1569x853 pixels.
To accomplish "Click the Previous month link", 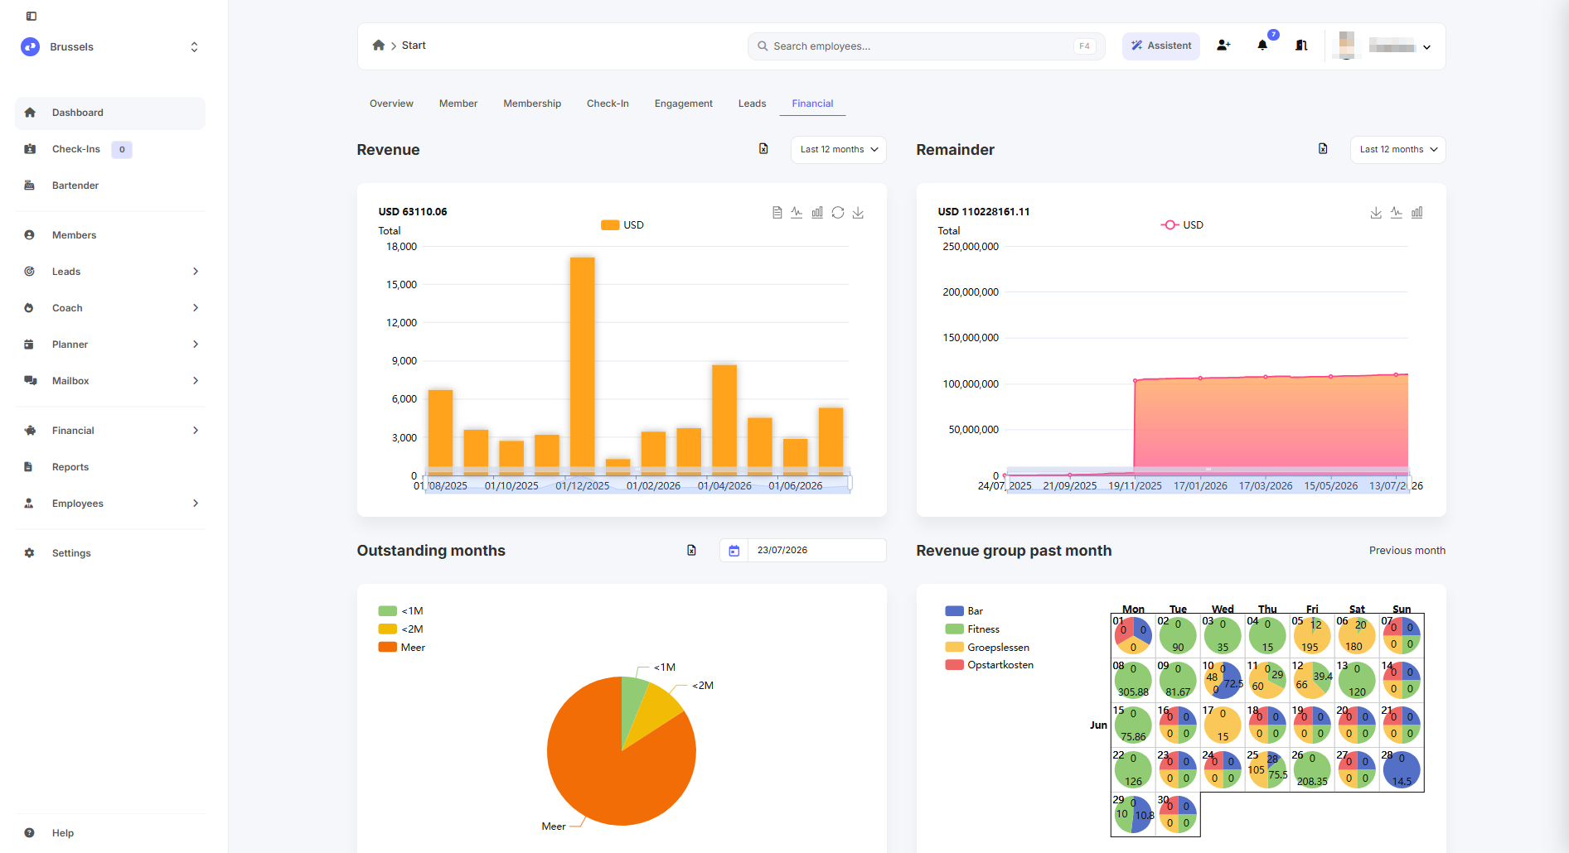I will coord(1407,551).
